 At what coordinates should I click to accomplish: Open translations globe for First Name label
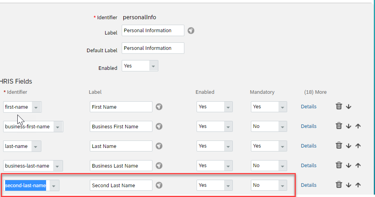(x=159, y=107)
